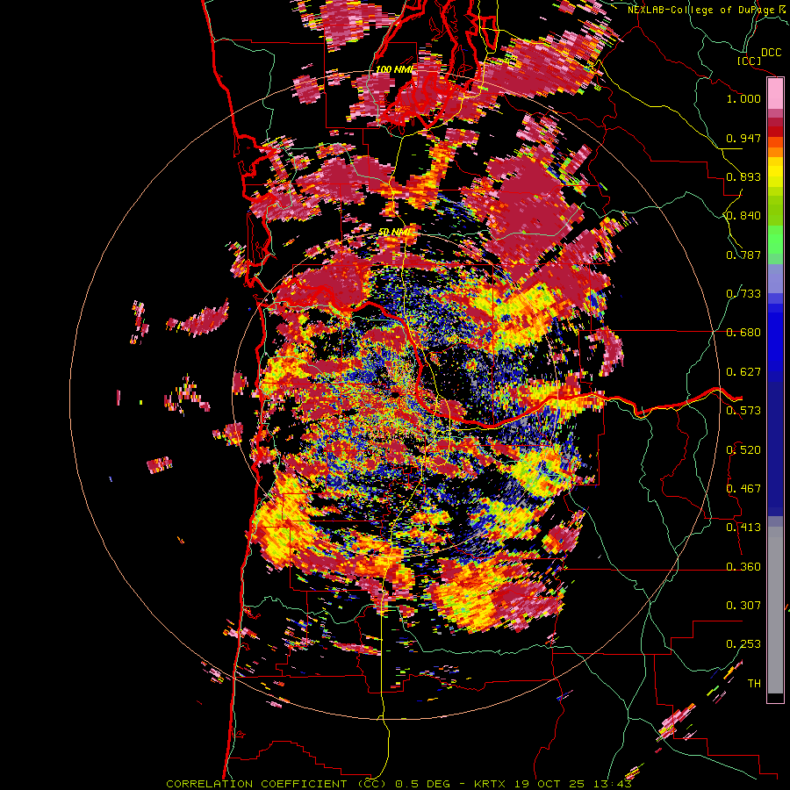
Task: Click the 0.520 scale value
Action: pos(743,450)
